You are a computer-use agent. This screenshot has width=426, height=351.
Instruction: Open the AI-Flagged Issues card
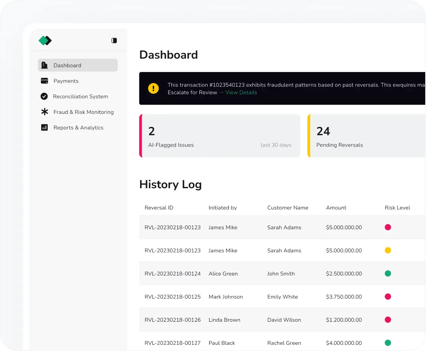[220, 136]
